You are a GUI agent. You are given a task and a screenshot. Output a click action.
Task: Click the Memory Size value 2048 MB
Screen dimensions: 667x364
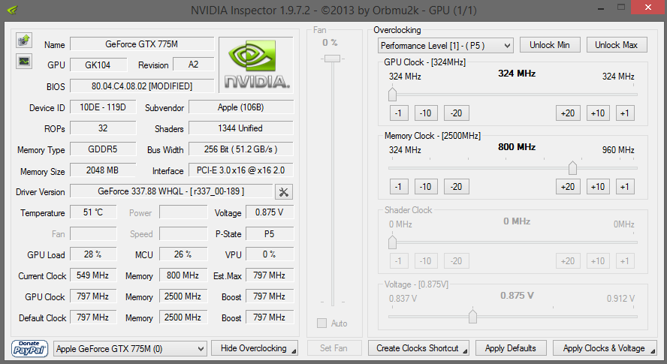tap(103, 170)
